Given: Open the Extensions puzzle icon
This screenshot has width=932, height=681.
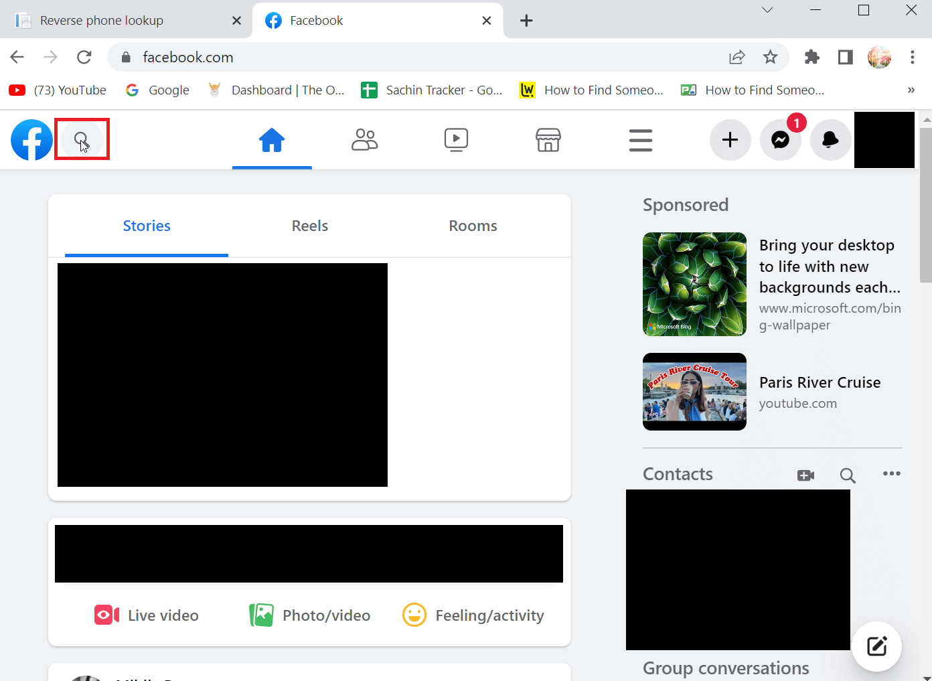Looking at the screenshot, I should coord(812,57).
